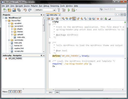Image resolution: width=128 pixels, height=99 pixels.
Task: Open the debug button dropdown arrow
Action: pyautogui.click(x=77, y=10)
